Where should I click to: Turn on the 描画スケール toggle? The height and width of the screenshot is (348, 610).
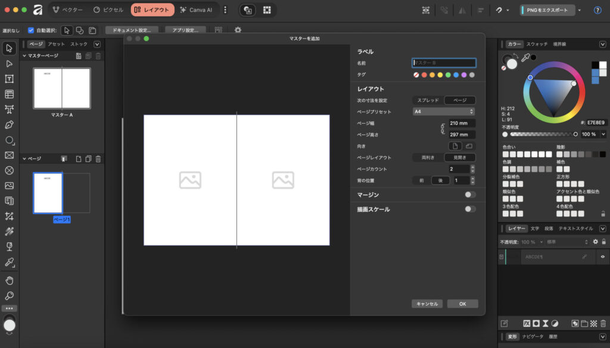click(x=470, y=209)
